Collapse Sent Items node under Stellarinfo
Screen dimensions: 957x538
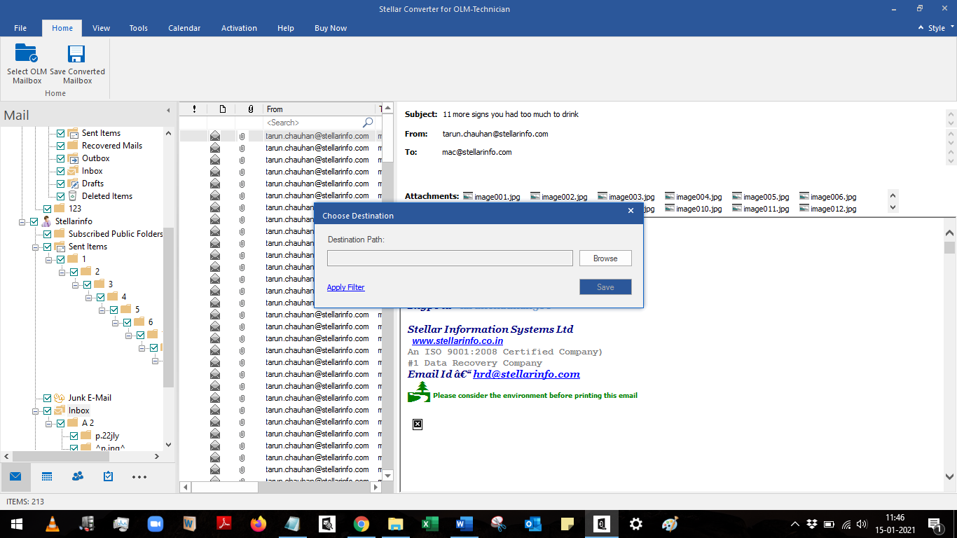tap(36, 247)
